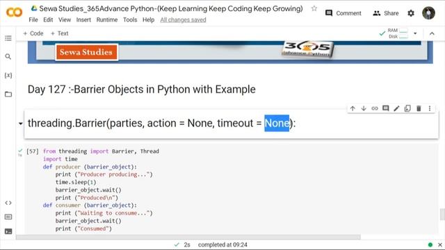Edit the text cell with pencil
445x250 pixels.
[x=397, y=108]
